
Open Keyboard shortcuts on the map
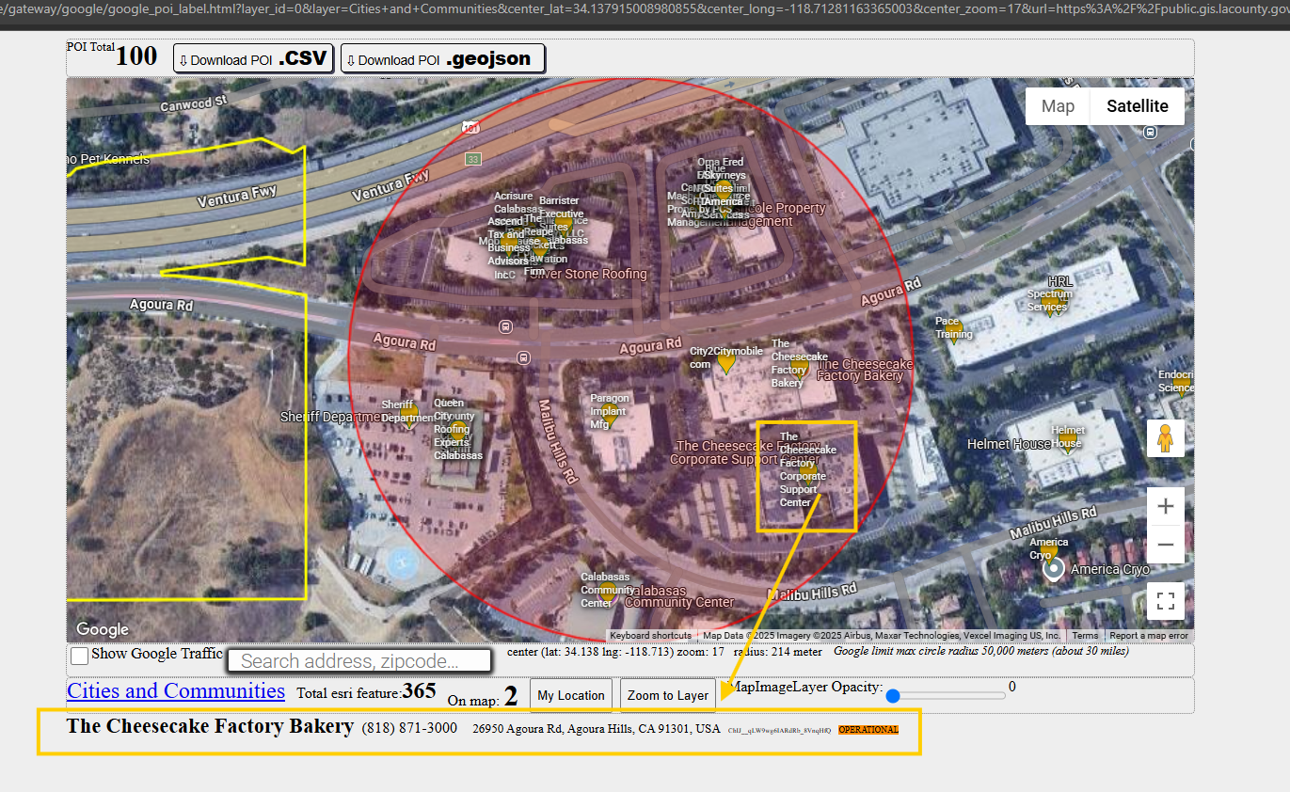coord(650,636)
